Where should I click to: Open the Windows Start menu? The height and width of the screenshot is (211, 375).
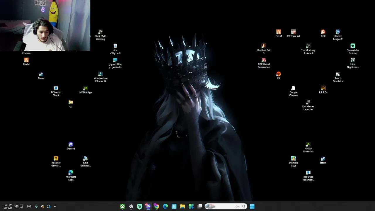pyautogui.click(x=252, y=206)
